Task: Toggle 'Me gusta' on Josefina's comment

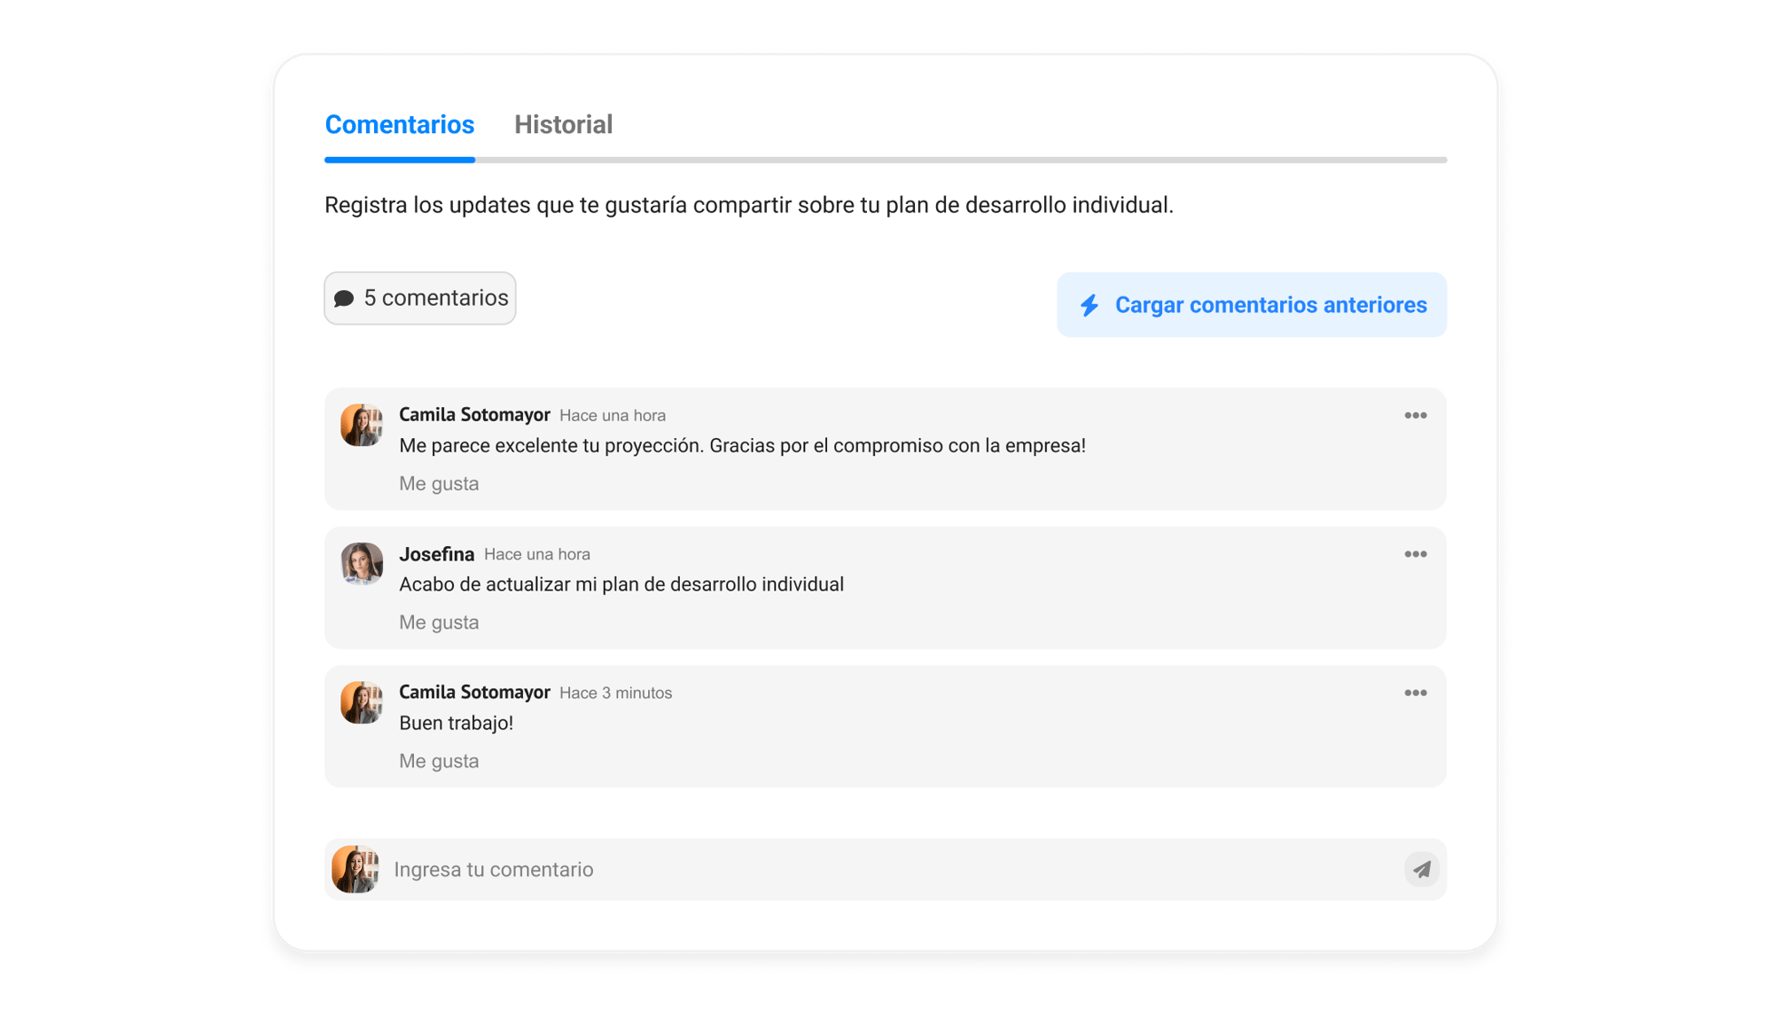Action: tap(439, 623)
